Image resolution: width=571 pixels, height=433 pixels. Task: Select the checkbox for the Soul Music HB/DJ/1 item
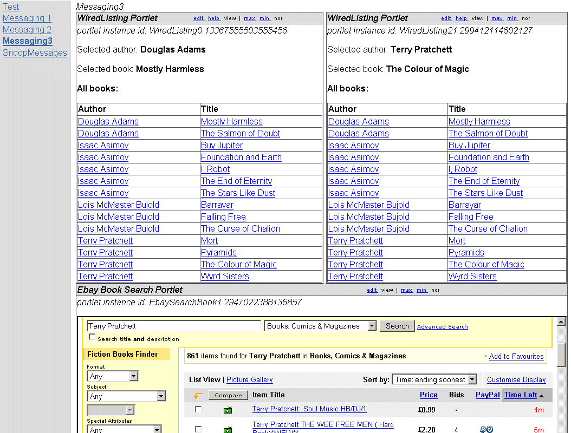[198, 409]
